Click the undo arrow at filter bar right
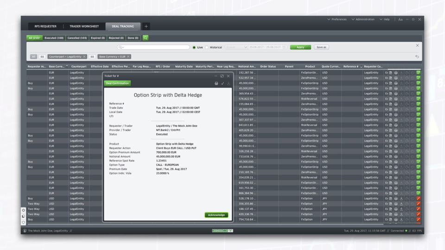The image size is (445, 250). pos(417,56)
